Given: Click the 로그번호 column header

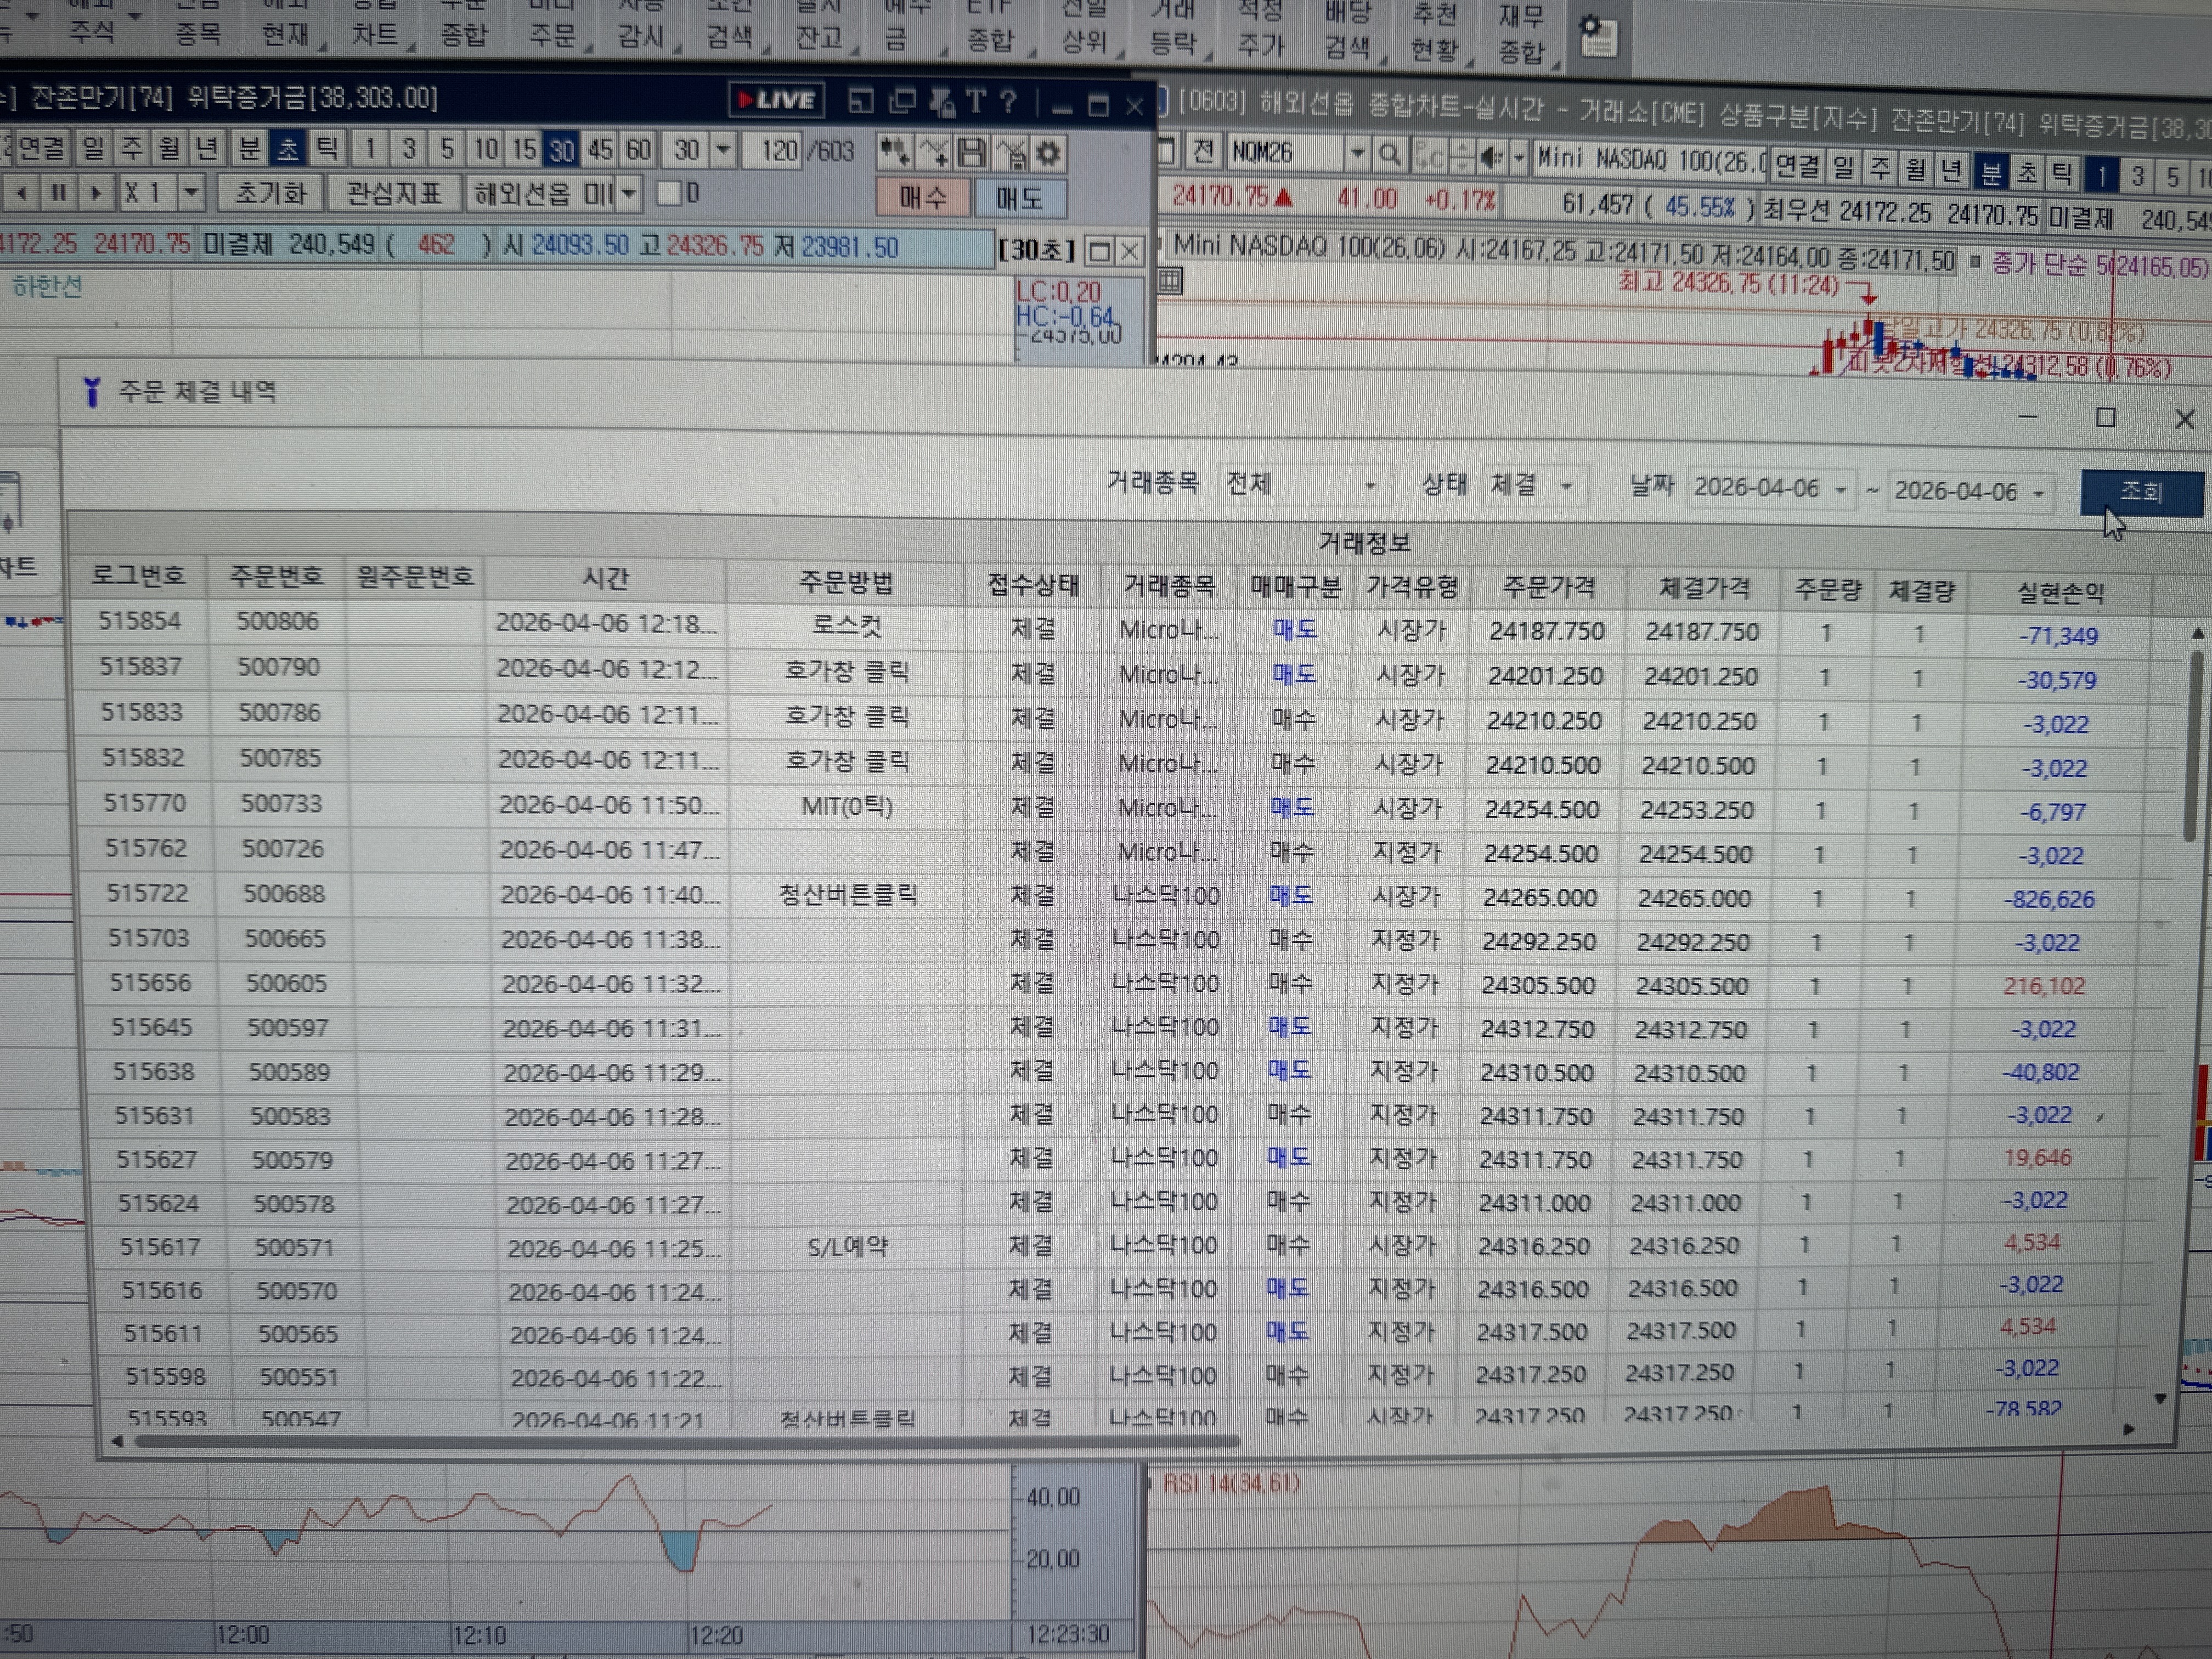Looking at the screenshot, I should tap(138, 576).
